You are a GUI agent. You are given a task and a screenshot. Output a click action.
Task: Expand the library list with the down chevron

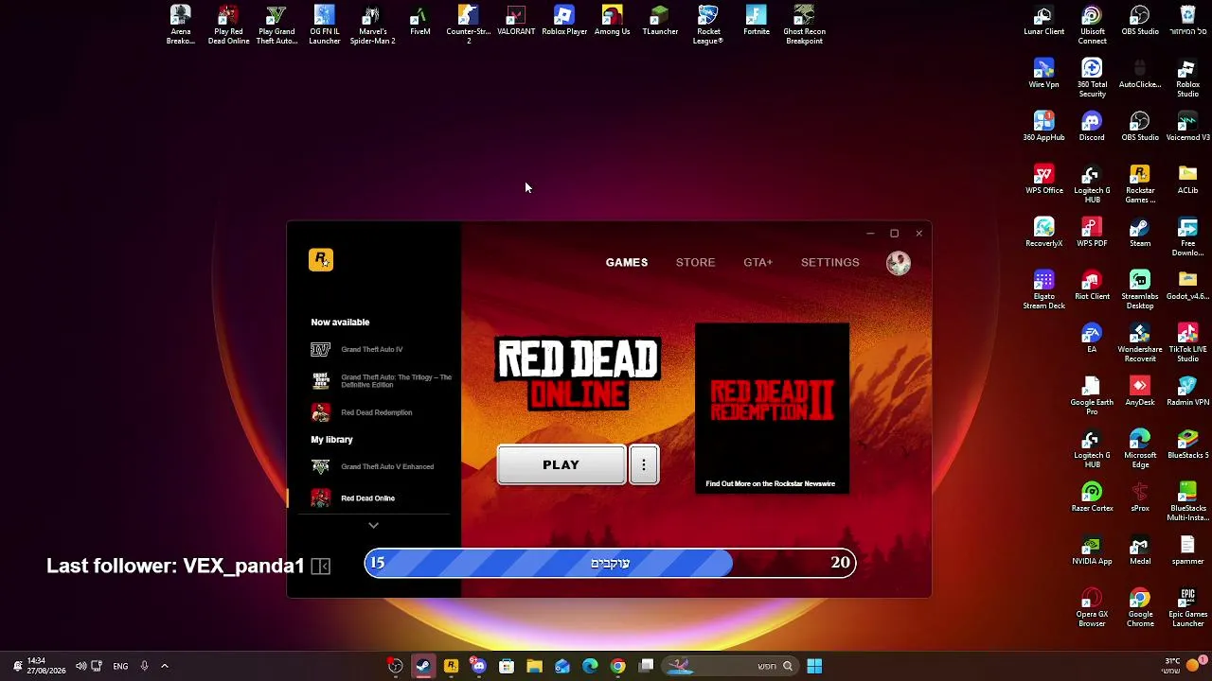[x=373, y=525]
